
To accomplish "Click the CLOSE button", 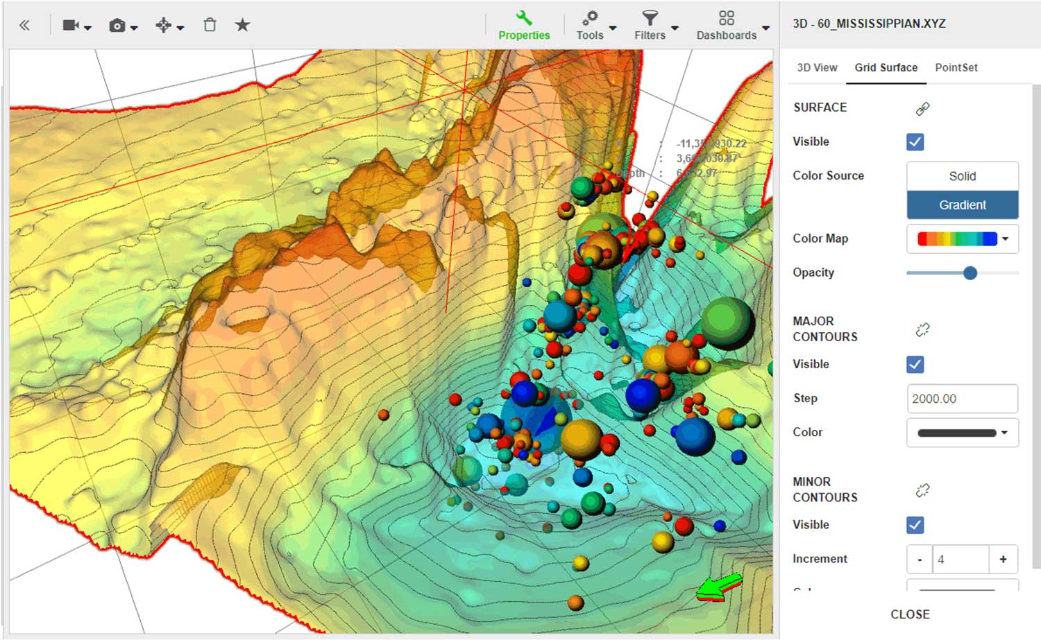I will [x=910, y=614].
